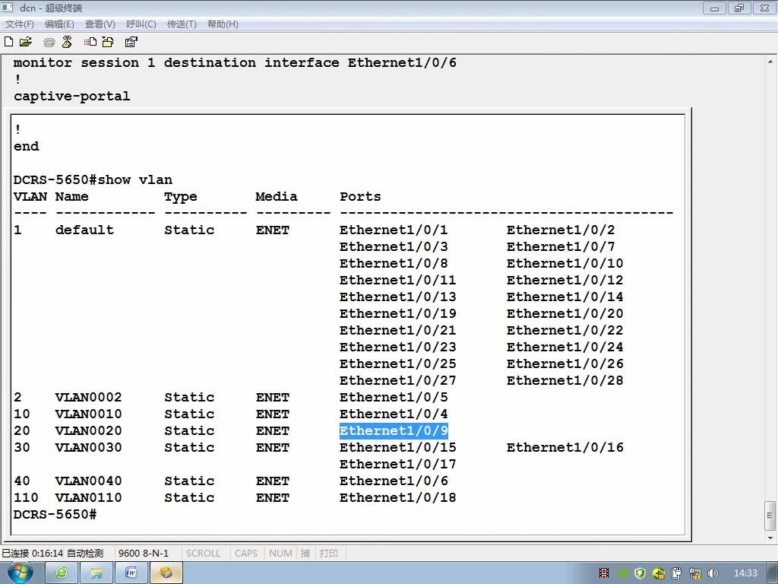Click the VLAN0002 name cell
Screen dimensions: 778x584
pos(88,397)
